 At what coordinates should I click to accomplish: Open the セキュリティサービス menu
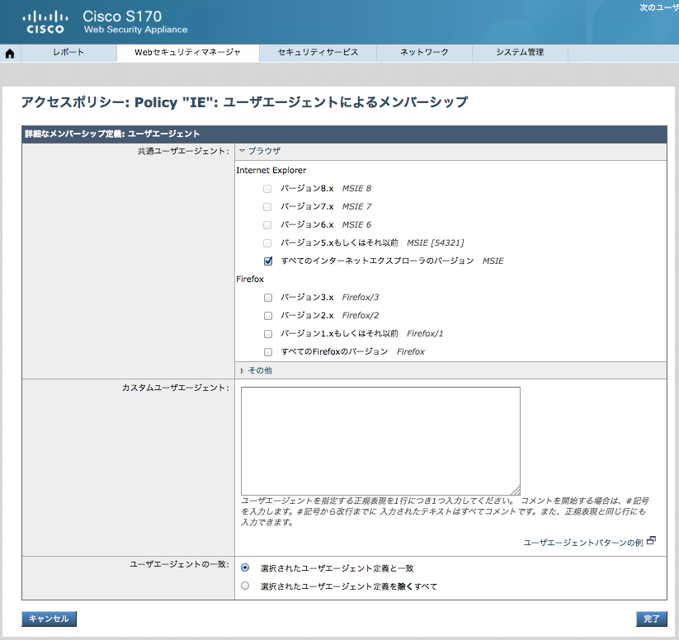coord(318,53)
